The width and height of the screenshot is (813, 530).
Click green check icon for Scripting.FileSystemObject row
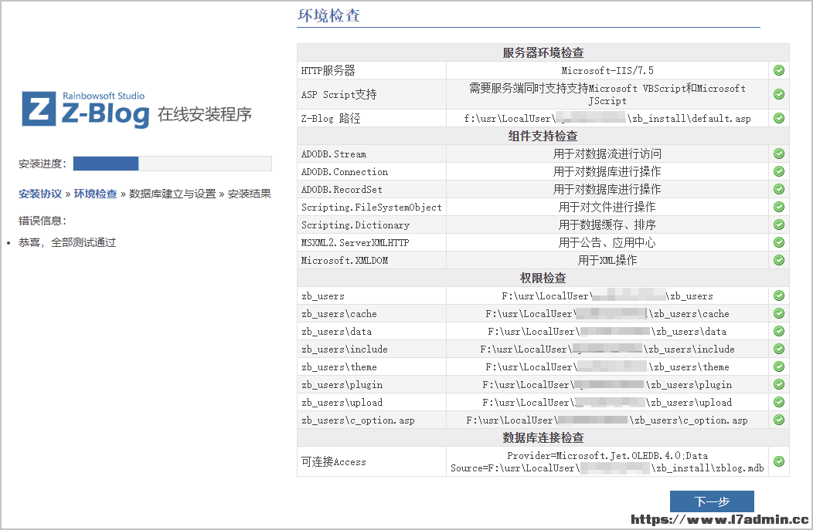(779, 207)
